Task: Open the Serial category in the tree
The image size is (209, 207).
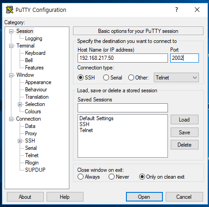Action: (31, 148)
